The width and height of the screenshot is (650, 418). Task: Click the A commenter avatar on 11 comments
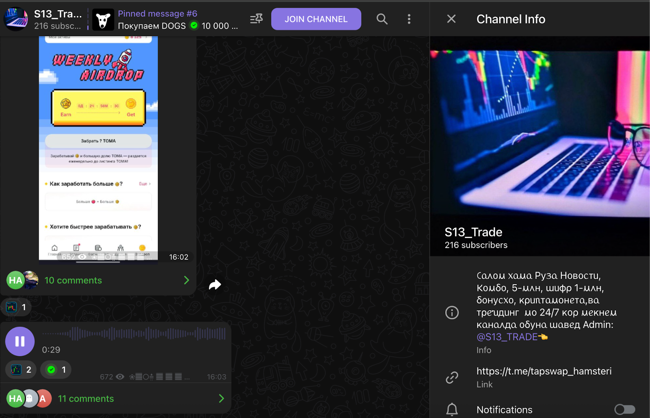point(43,399)
